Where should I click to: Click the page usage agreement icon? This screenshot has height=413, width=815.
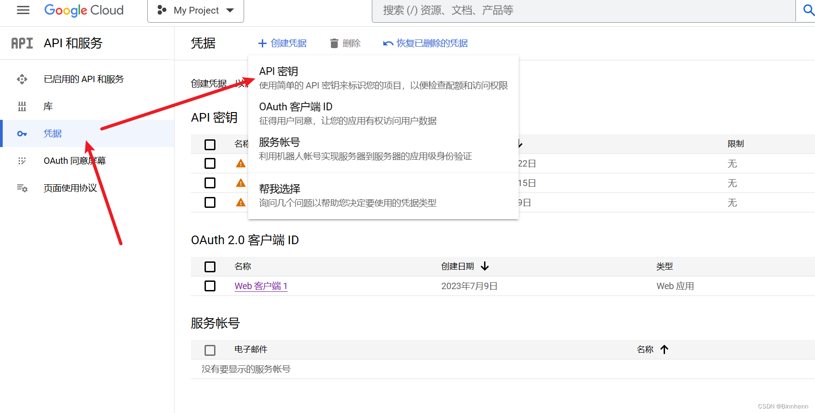pos(22,188)
